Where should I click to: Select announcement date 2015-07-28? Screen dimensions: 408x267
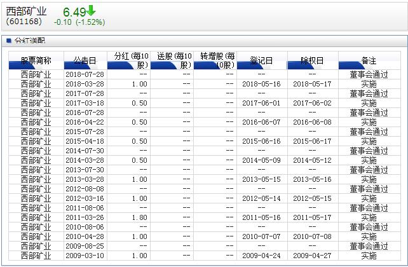pos(85,132)
